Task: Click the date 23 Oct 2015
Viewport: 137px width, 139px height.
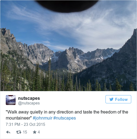Action: tap(35, 124)
